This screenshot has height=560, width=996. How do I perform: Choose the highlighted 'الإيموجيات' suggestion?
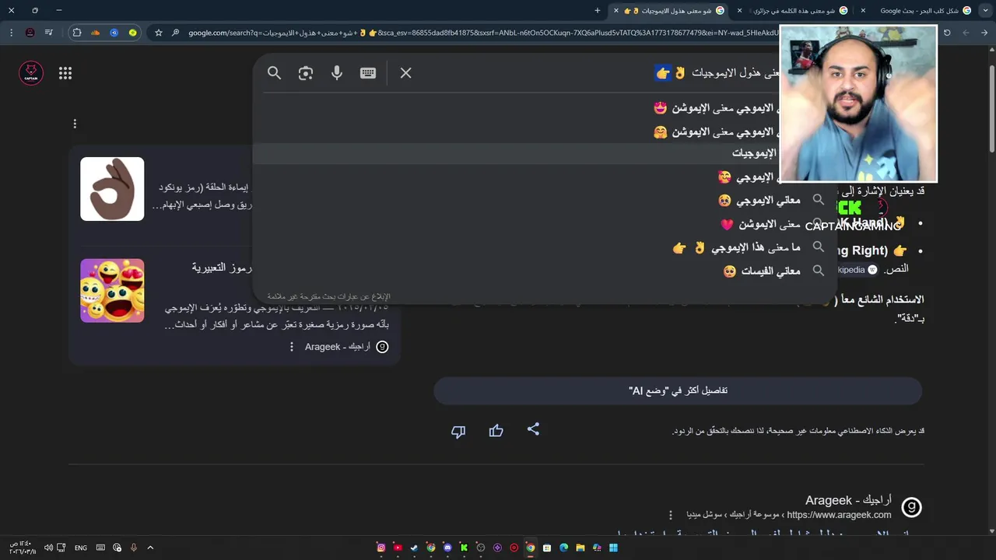coord(545,153)
